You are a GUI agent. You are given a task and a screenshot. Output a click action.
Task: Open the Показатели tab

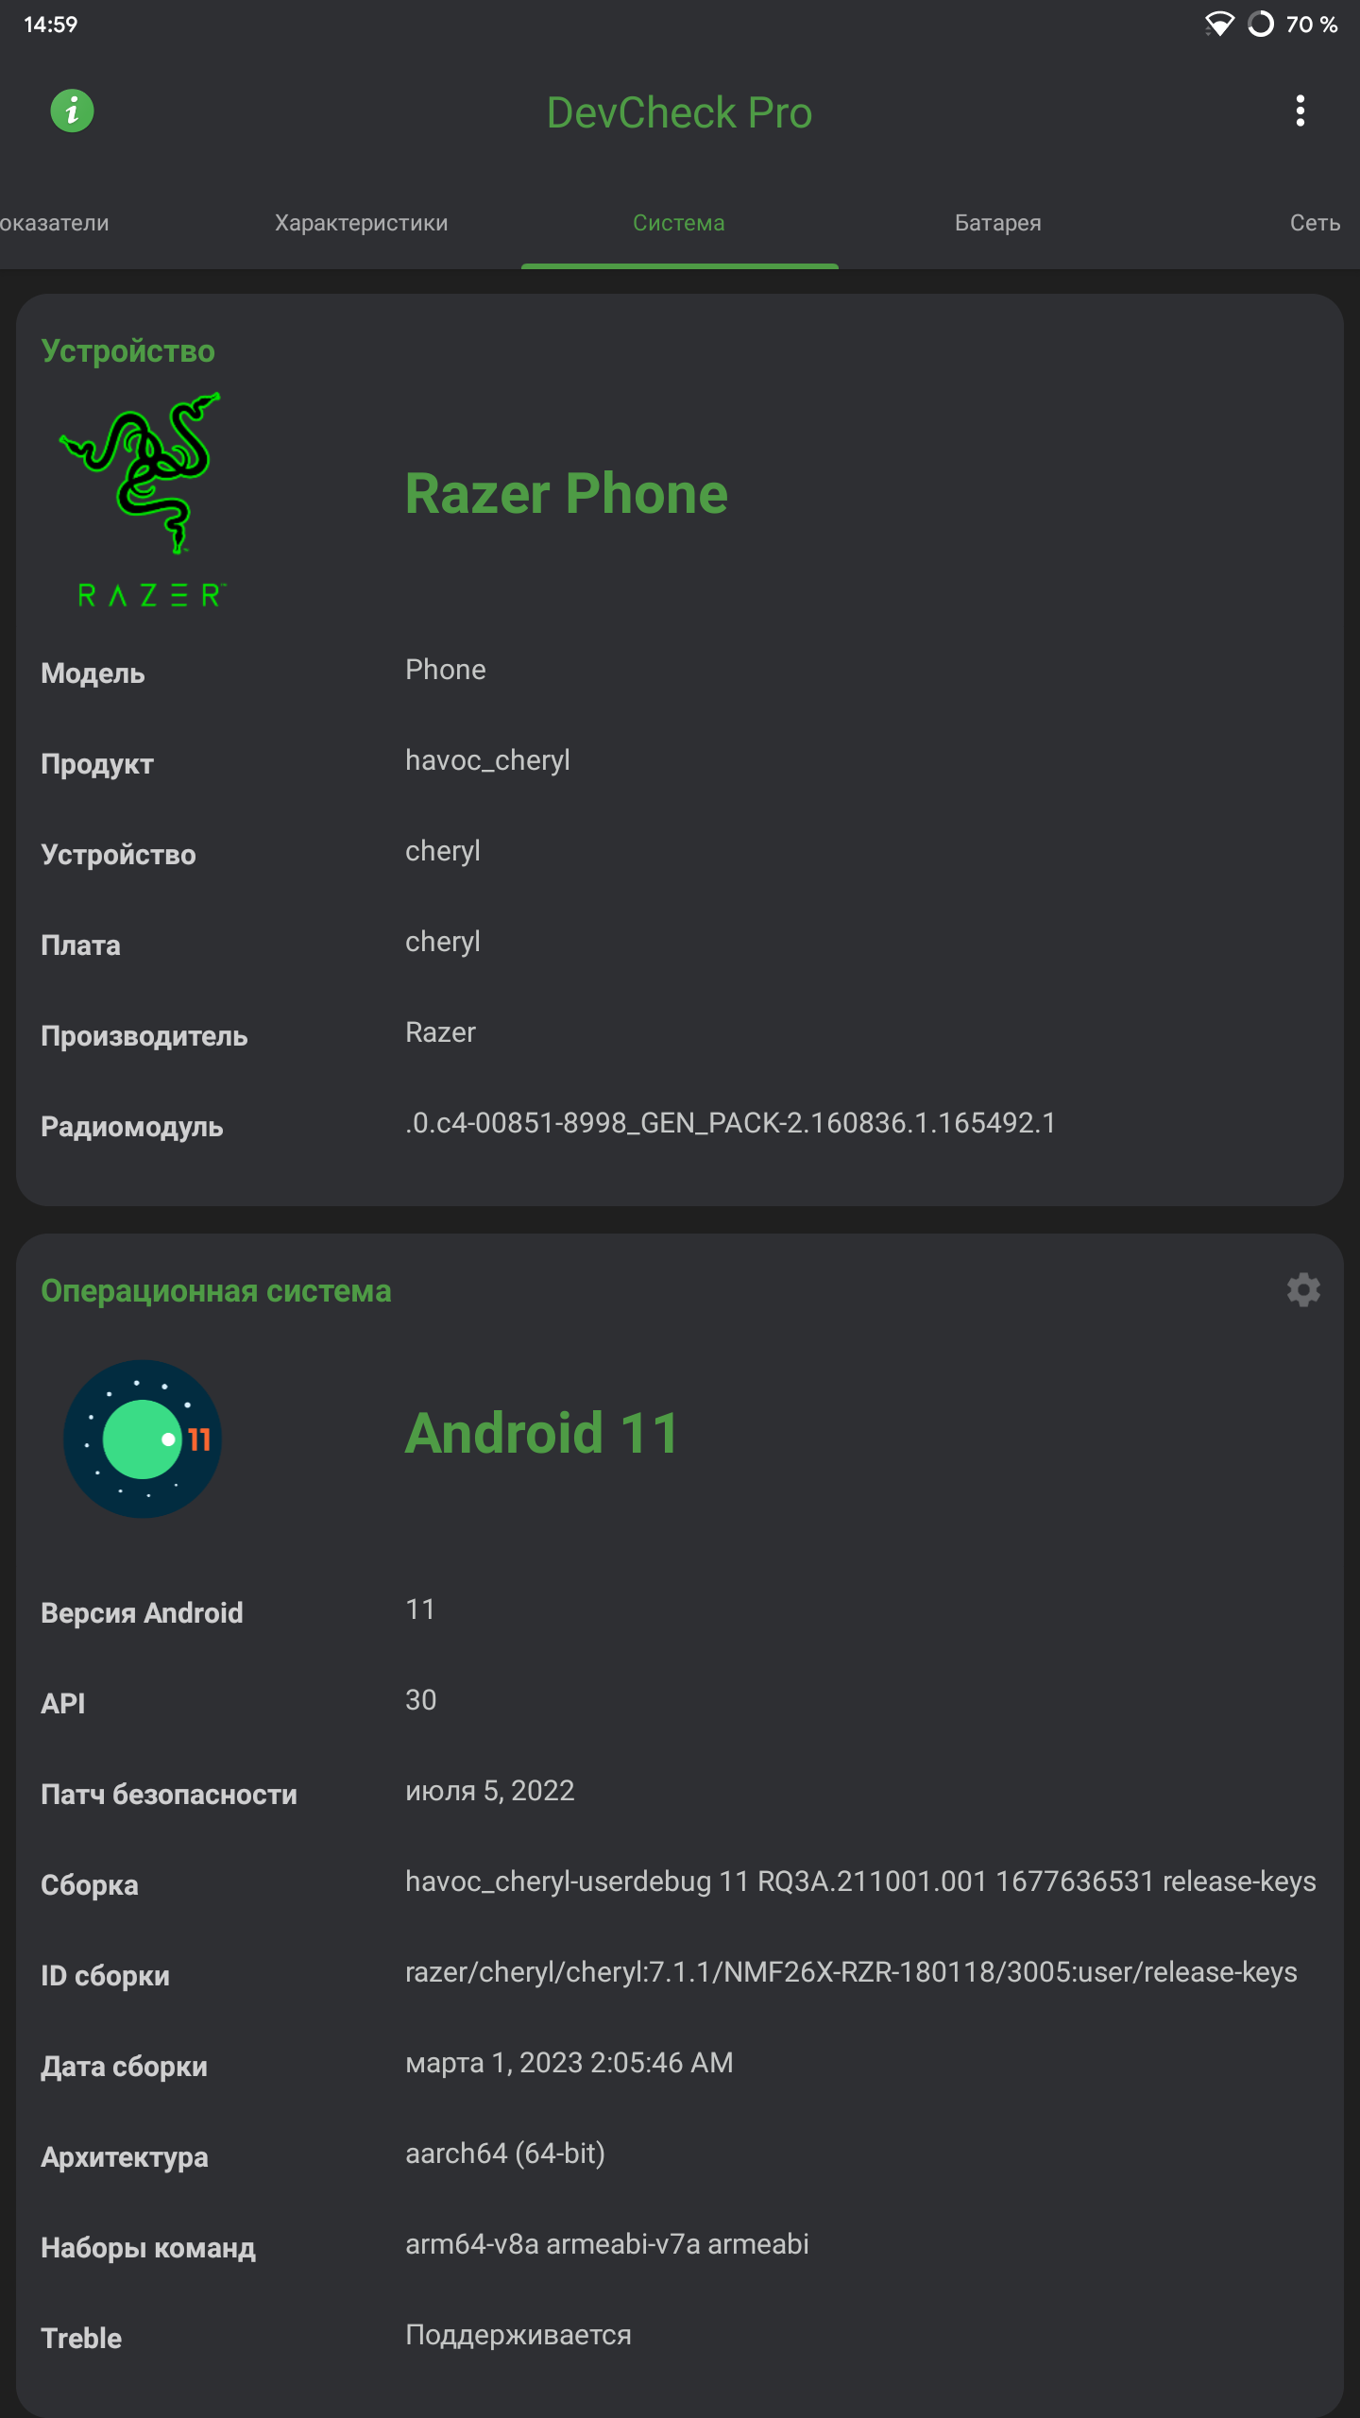pyautogui.click(x=54, y=223)
